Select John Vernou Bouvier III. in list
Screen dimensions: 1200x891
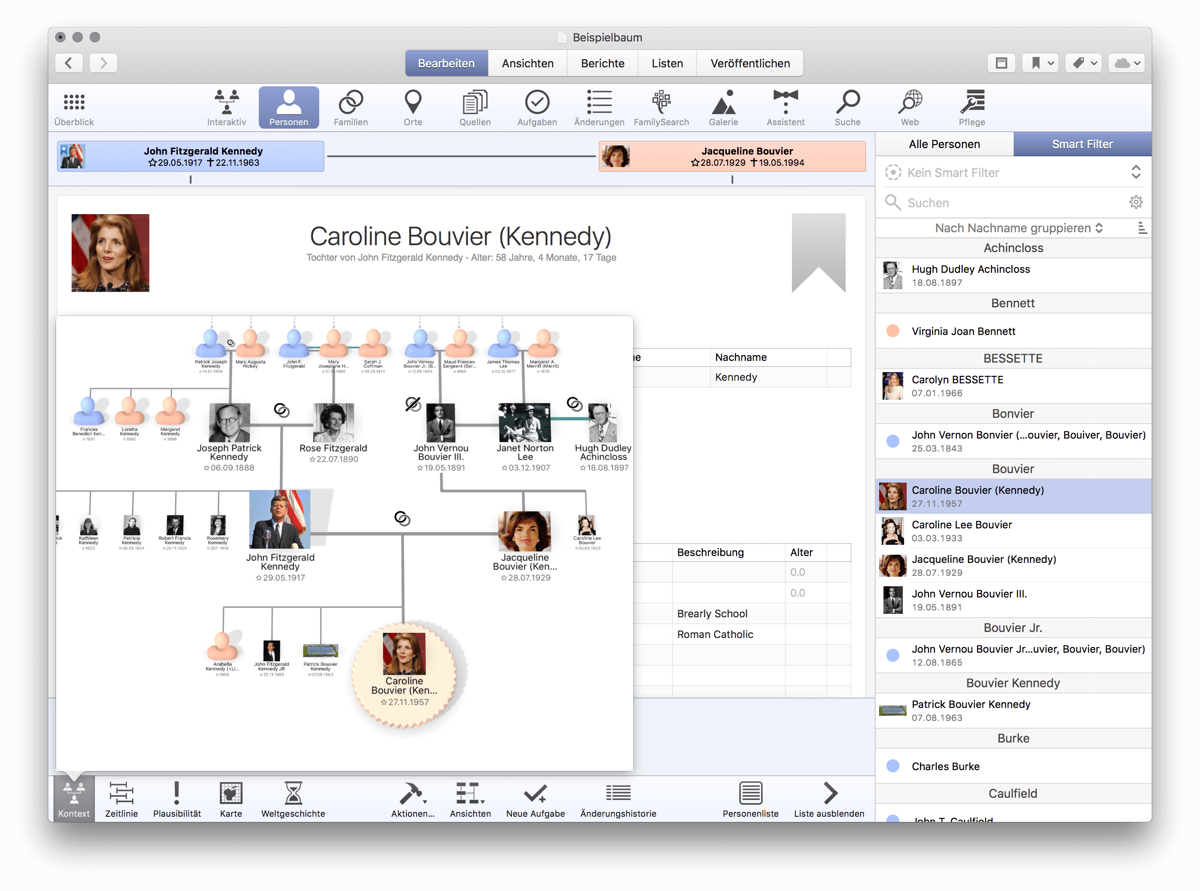pos(1013,600)
